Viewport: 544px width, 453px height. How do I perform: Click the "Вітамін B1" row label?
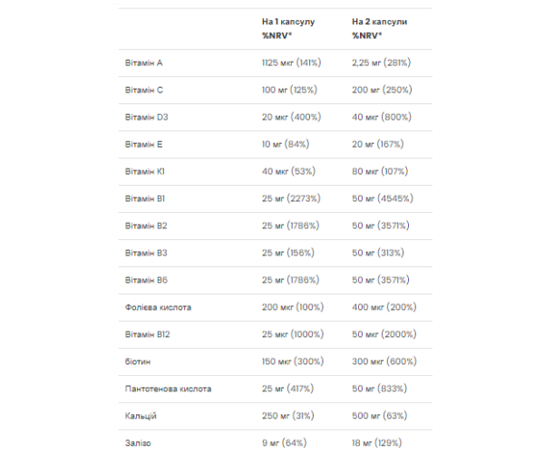point(145,198)
